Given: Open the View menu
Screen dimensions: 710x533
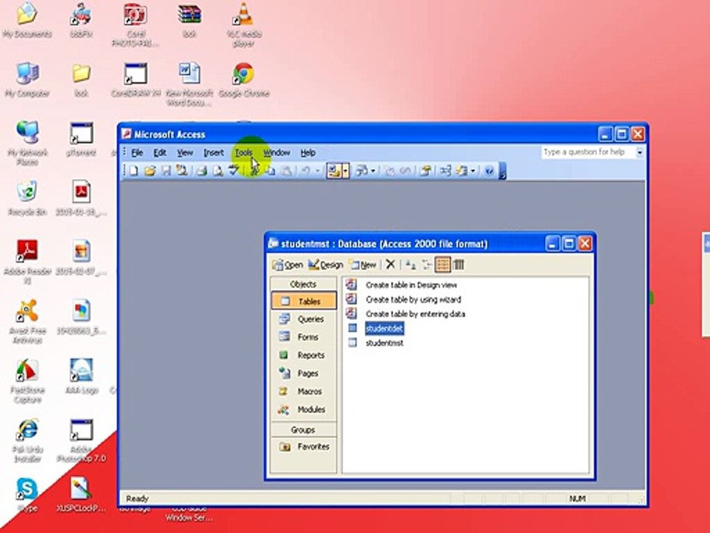Looking at the screenshot, I should click(185, 152).
